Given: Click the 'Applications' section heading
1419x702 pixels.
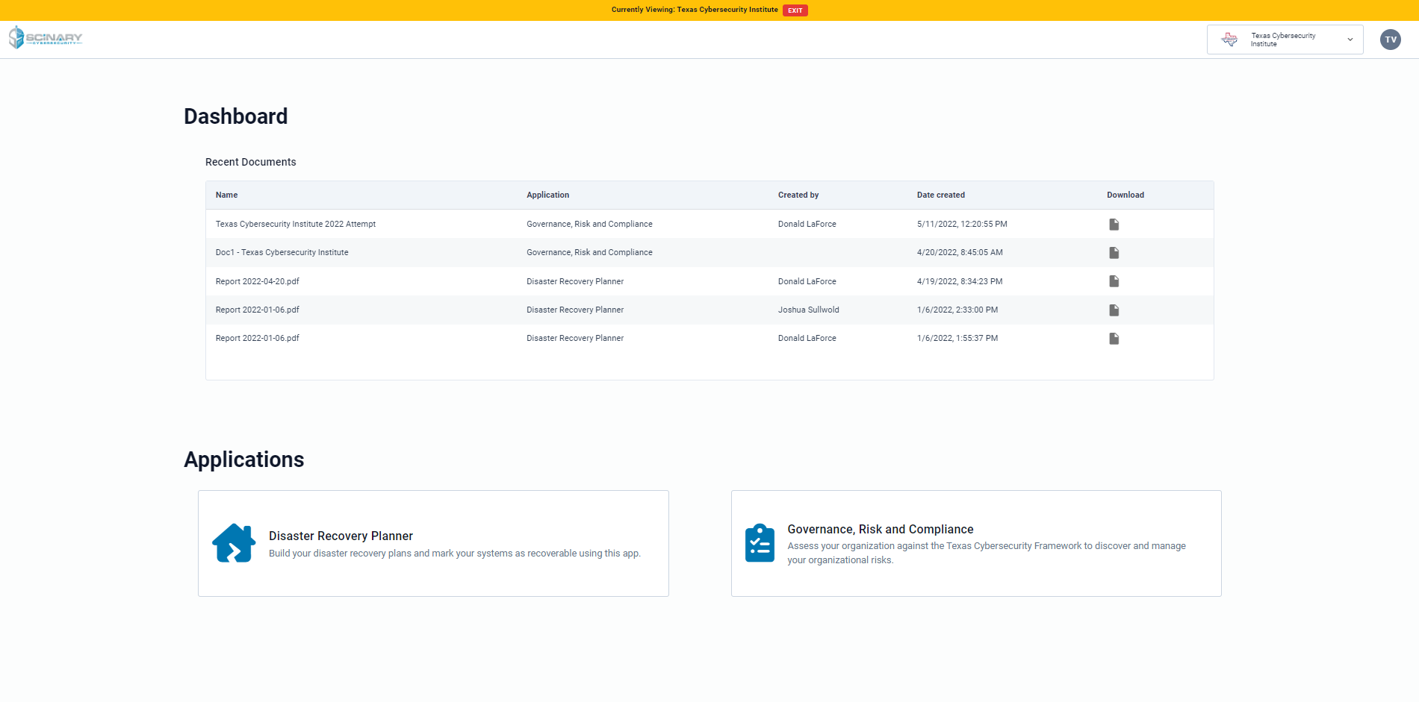Looking at the screenshot, I should tap(243, 460).
